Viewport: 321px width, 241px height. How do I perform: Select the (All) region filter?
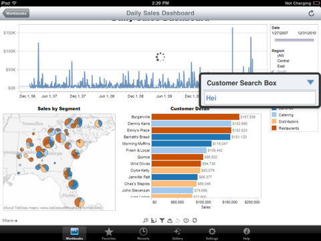(280, 56)
